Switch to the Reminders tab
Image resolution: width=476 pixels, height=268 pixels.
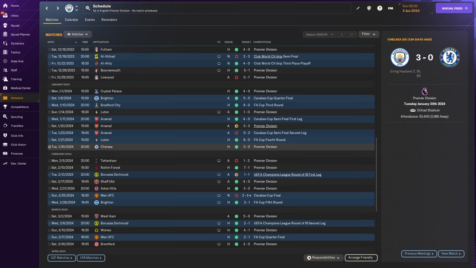tap(109, 20)
